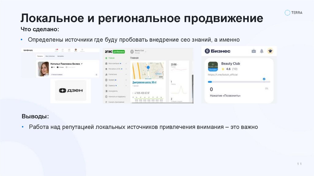
Task: Click the Нажатие «Позвонить» label
Action: pos(225,96)
